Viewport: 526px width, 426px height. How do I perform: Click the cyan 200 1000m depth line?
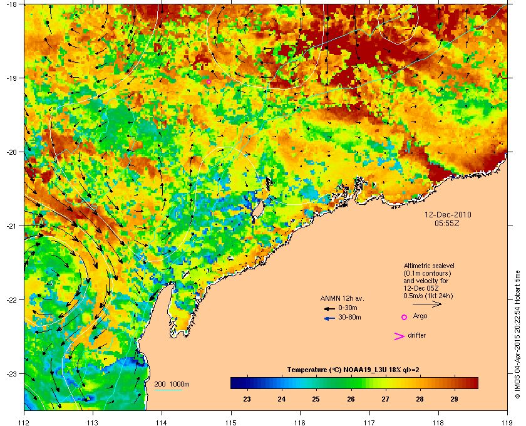168,390
